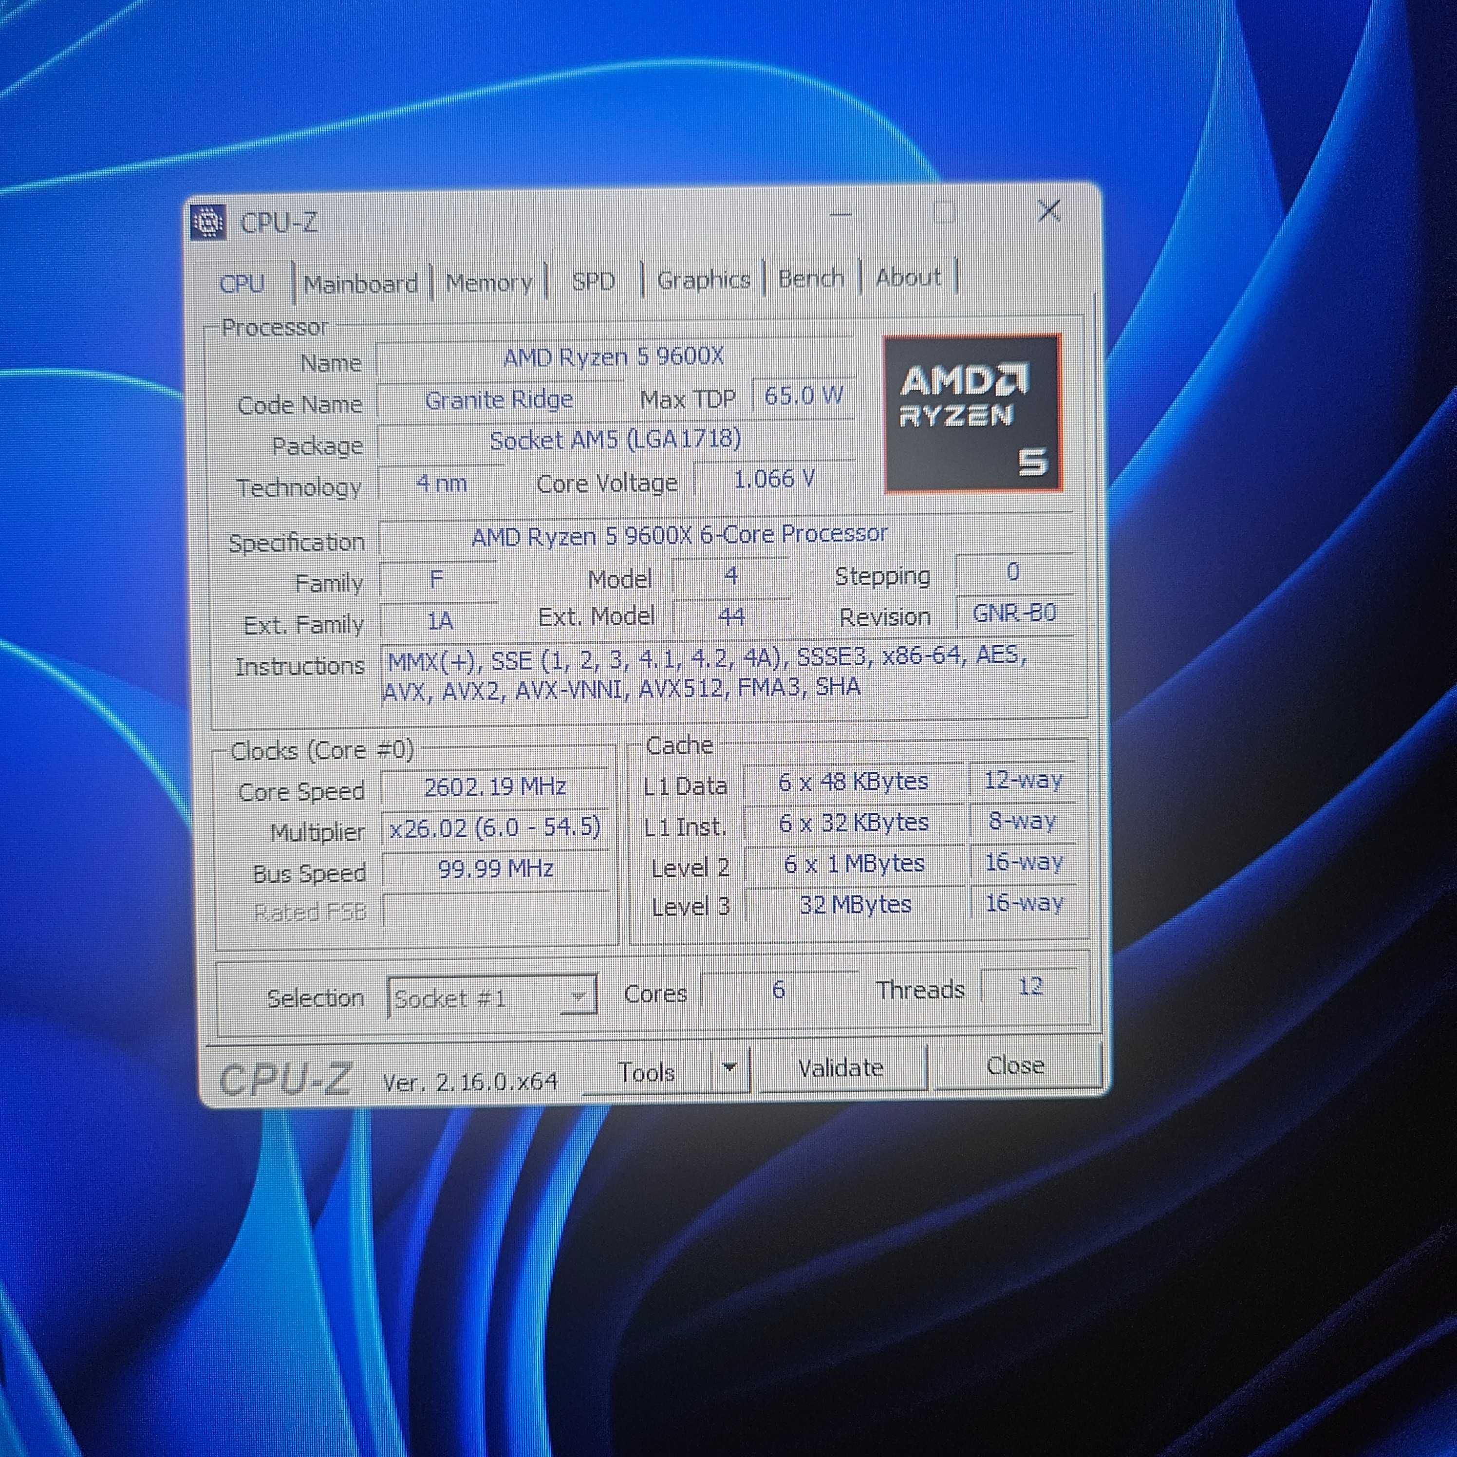Click the Level 2 16-way associativity box
1457x1457 pixels.
click(1024, 862)
